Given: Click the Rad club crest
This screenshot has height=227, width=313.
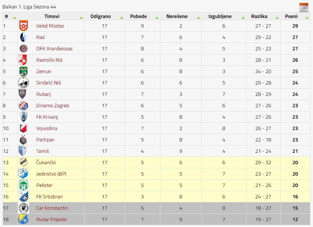Looking at the screenshot, I should (x=24, y=37).
